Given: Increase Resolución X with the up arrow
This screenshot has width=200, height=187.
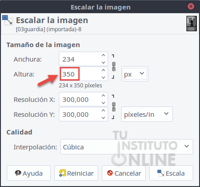Looking at the screenshot, I should [x=103, y=96].
